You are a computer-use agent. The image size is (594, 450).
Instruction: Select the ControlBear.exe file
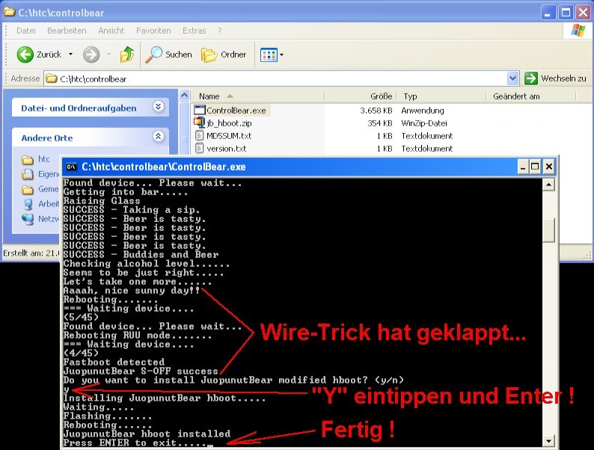point(236,111)
